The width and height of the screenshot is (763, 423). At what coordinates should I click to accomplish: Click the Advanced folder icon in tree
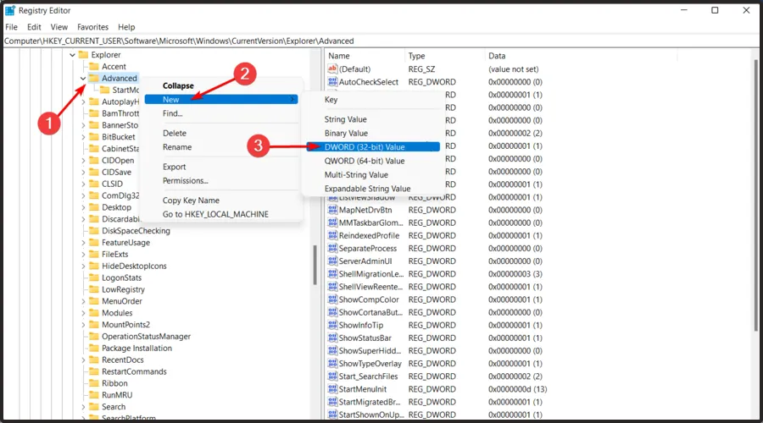(x=94, y=79)
